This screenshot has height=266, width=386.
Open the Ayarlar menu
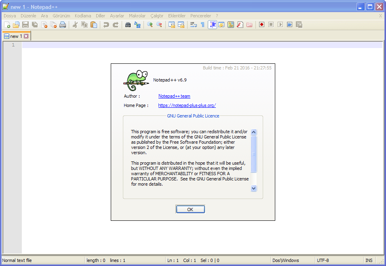[x=117, y=16]
